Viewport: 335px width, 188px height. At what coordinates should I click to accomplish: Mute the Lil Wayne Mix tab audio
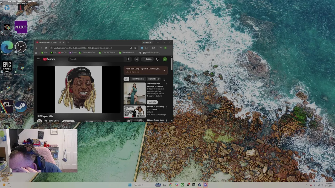click(60, 42)
